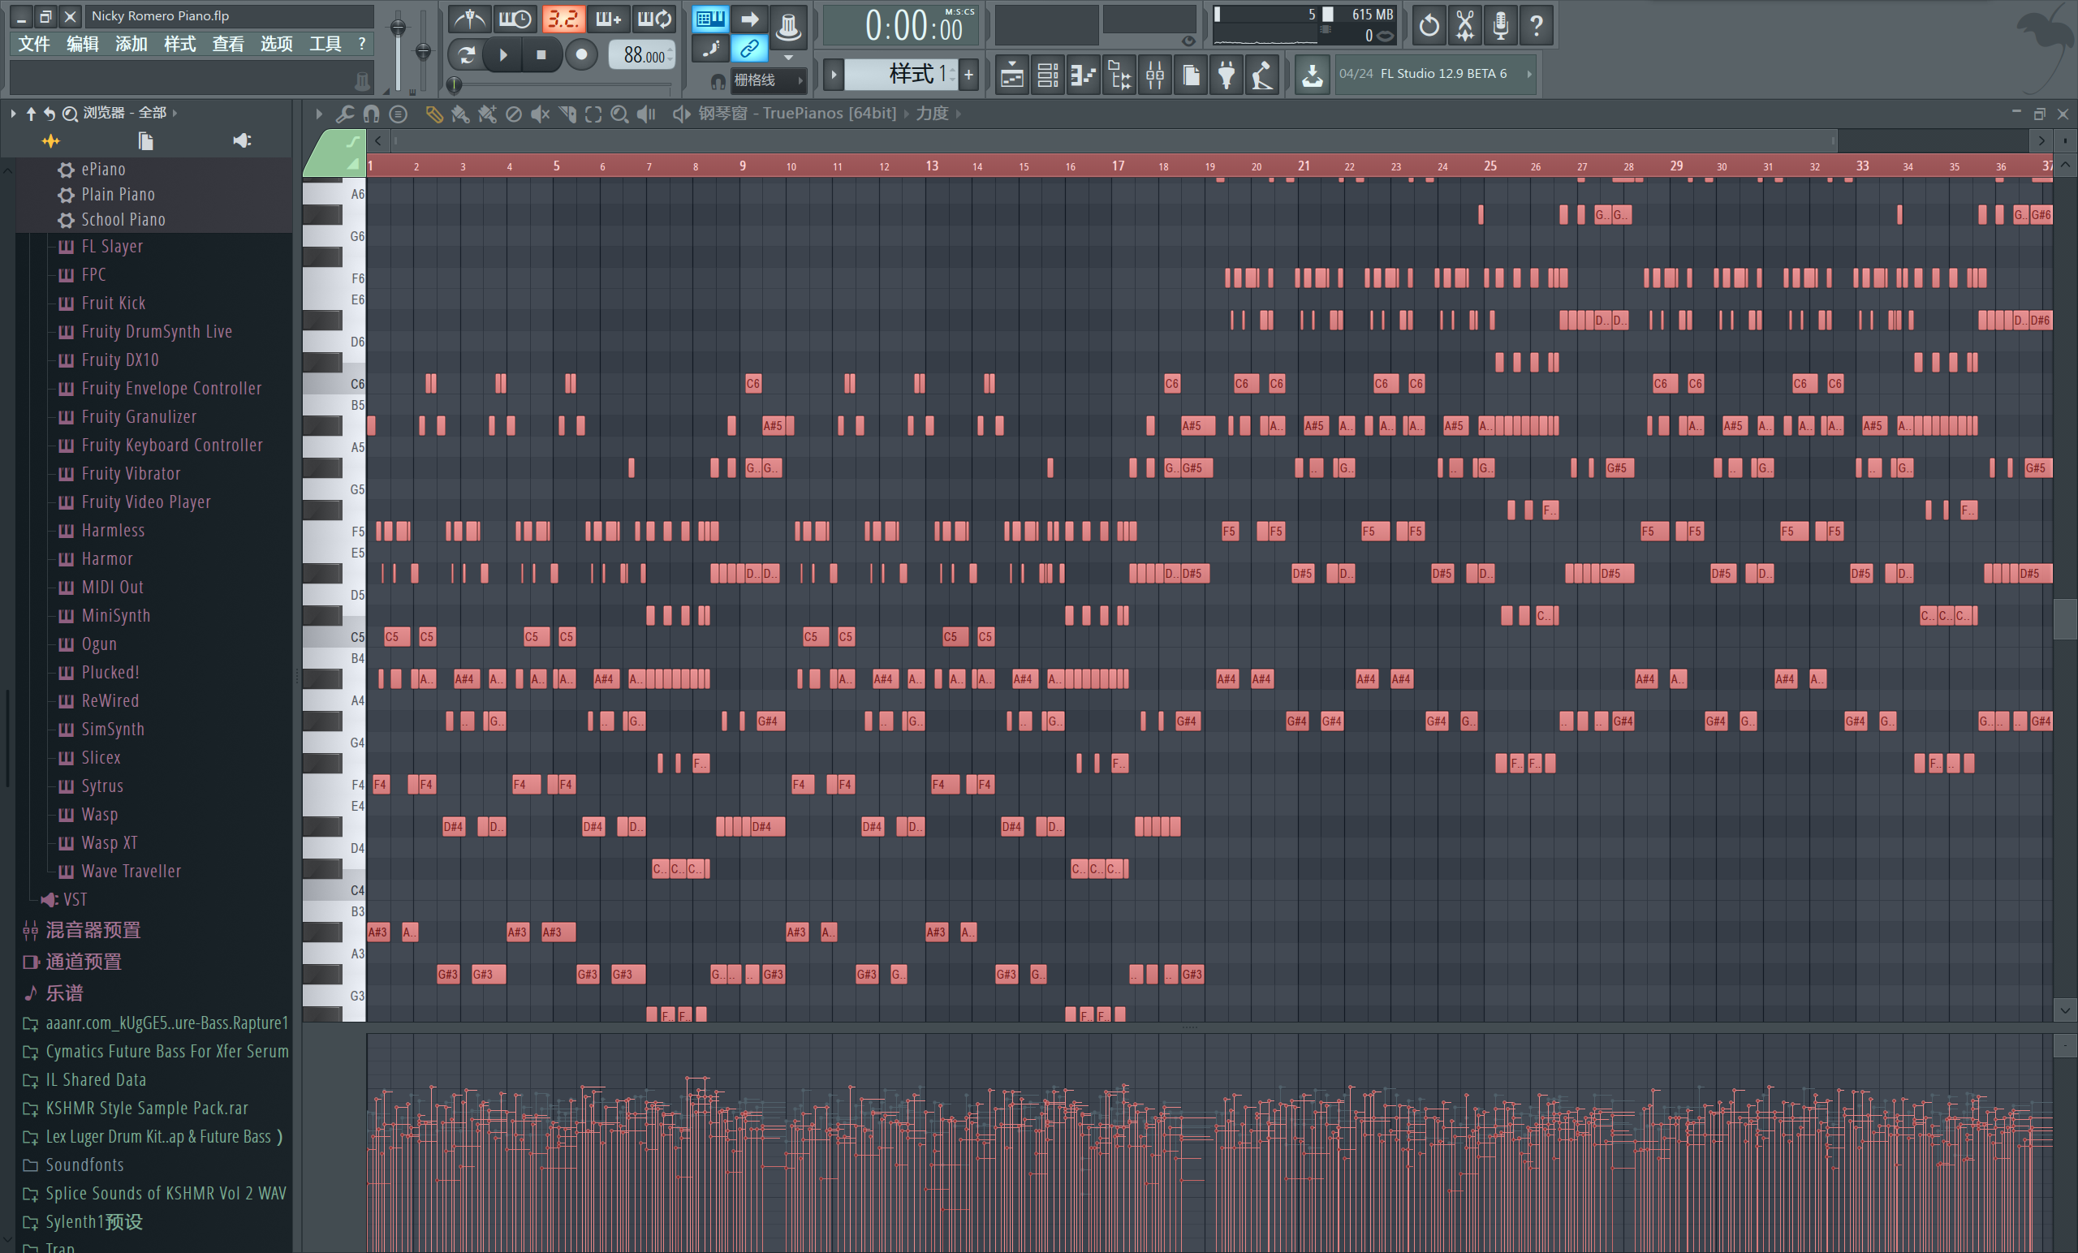
Task: Toggle typing keyboard to piano
Action: point(710,19)
